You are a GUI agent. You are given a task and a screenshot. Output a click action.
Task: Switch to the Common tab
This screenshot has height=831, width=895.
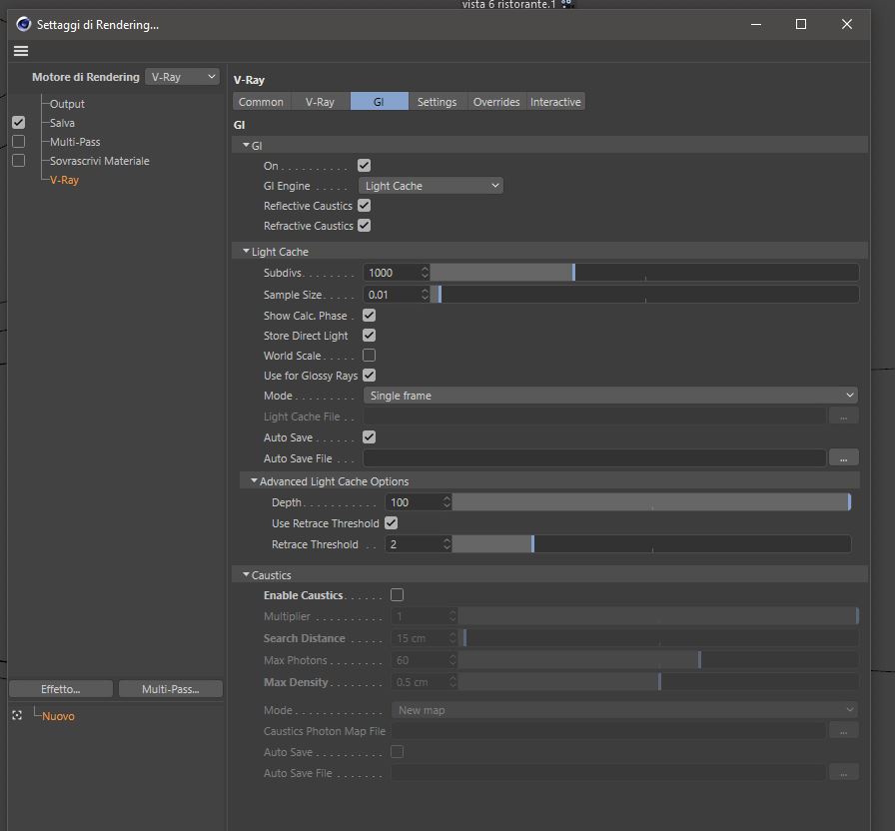[x=262, y=102]
